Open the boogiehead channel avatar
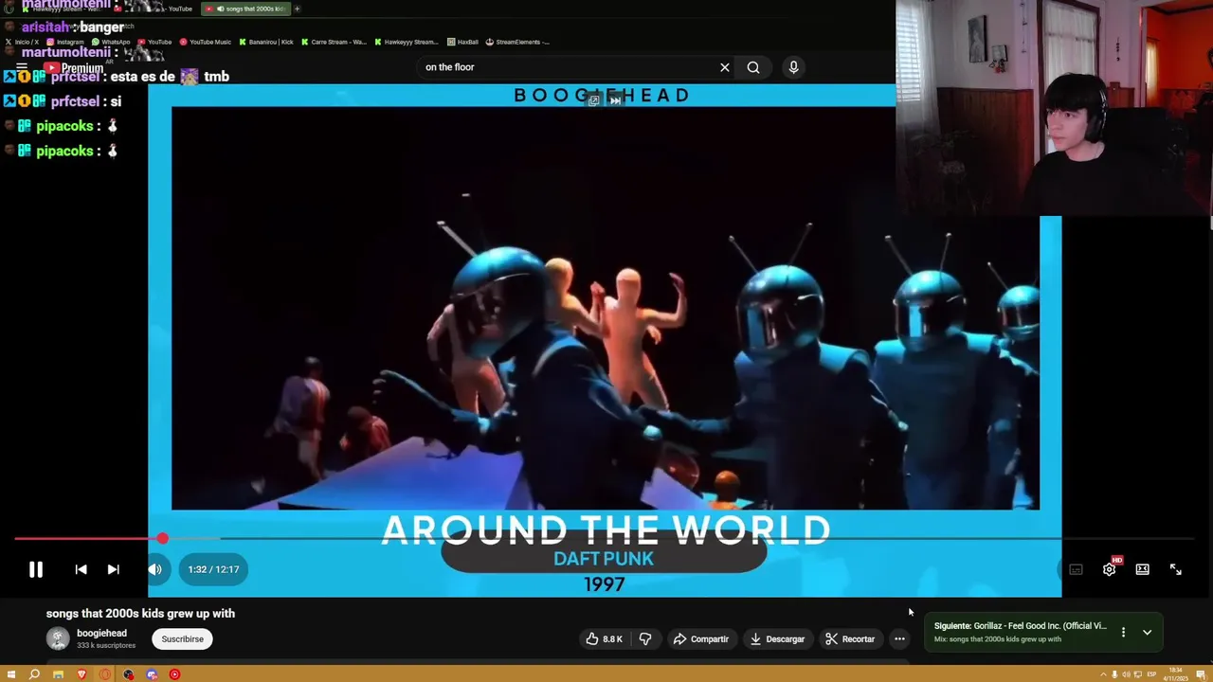Screen dimensions: 1213x682 (58, 638)
